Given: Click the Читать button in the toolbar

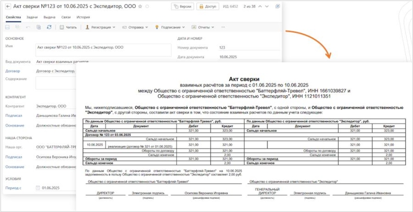Looking at the screenshot, I should click(68, 27).
